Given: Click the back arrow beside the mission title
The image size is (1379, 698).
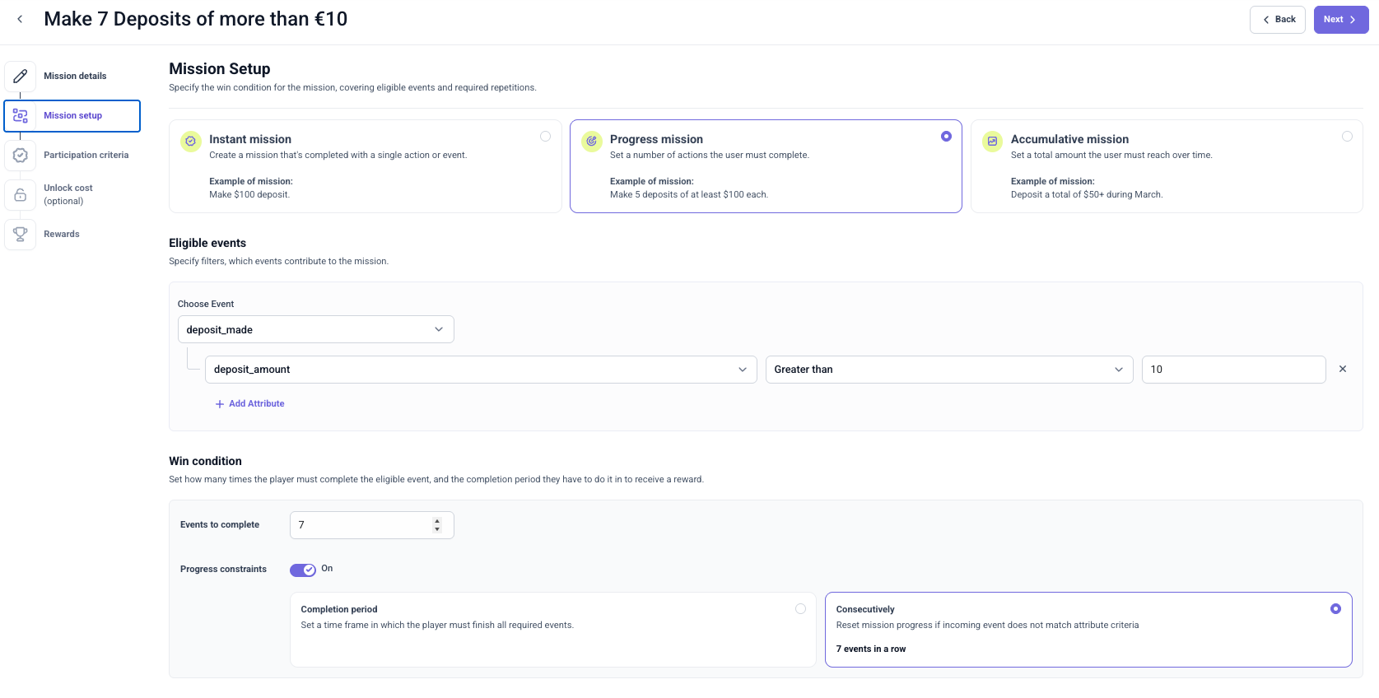Looking at the screenshot, I should [20, 19].
